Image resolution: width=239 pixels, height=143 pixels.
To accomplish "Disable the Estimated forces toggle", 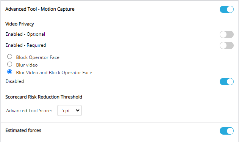I will pyautogui.click(x=227, y=131).
